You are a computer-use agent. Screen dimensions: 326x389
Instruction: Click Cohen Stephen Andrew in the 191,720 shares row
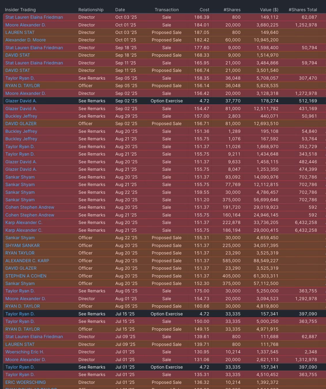click(x=30, y=207)
